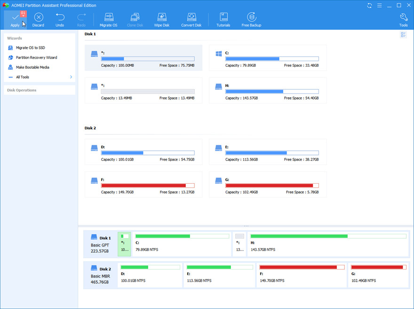Select E: 113.56GB NTFS block in disk map

219,275
